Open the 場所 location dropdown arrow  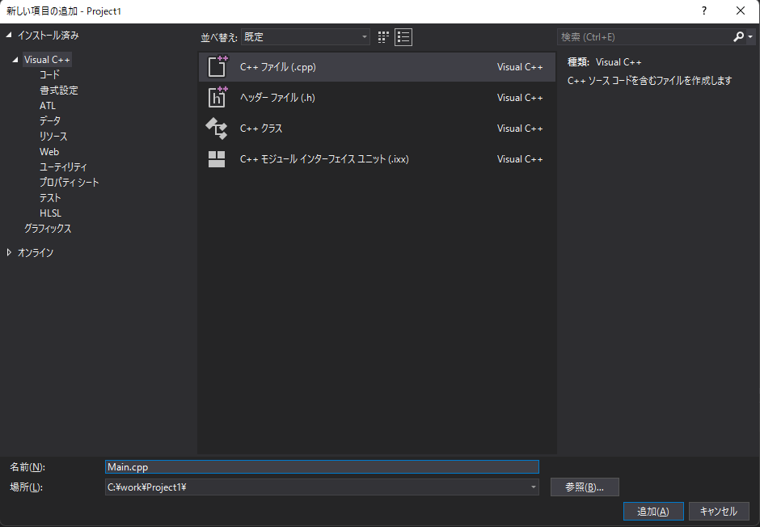click(x=531, y=487)
